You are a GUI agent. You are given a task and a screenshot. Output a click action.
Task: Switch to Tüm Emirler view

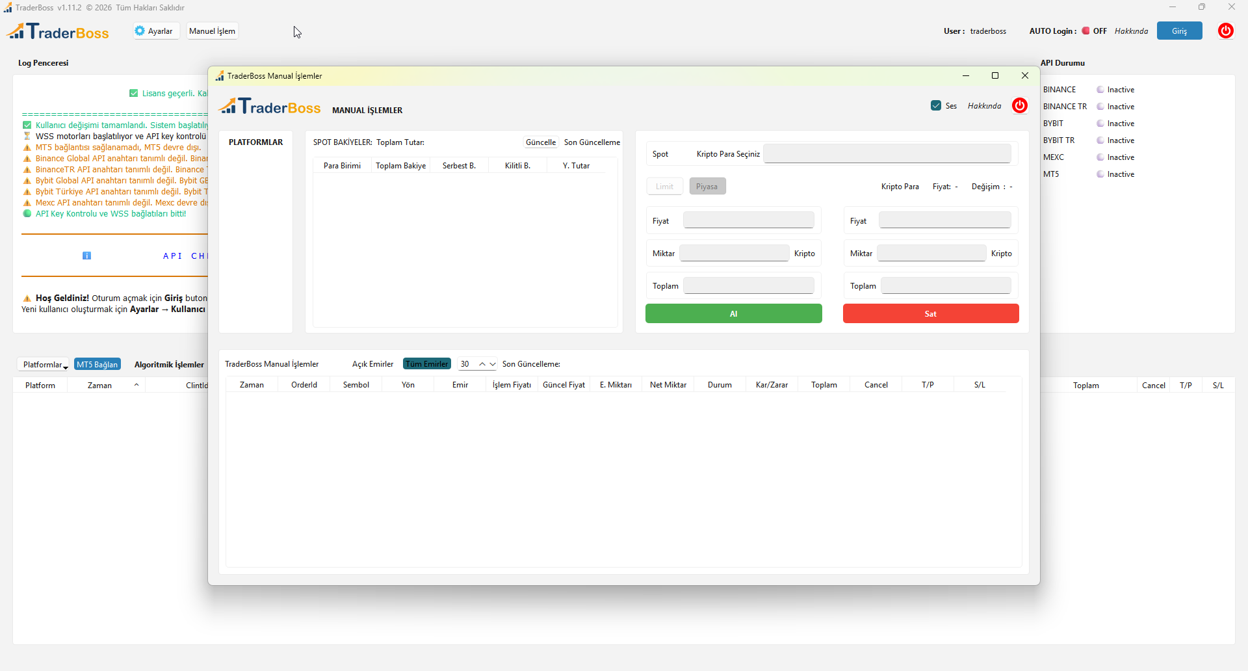(x=427, y=364)
